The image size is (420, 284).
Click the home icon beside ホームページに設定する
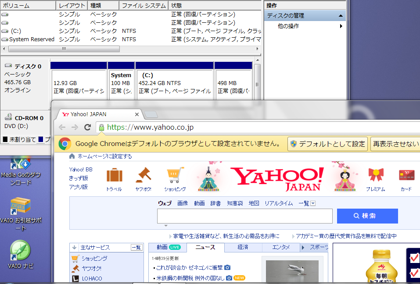(x=72, y=156)
